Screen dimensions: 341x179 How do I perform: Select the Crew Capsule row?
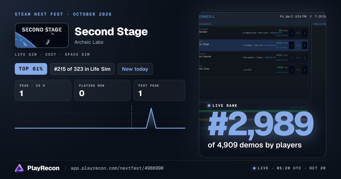(x=254, y=57)
